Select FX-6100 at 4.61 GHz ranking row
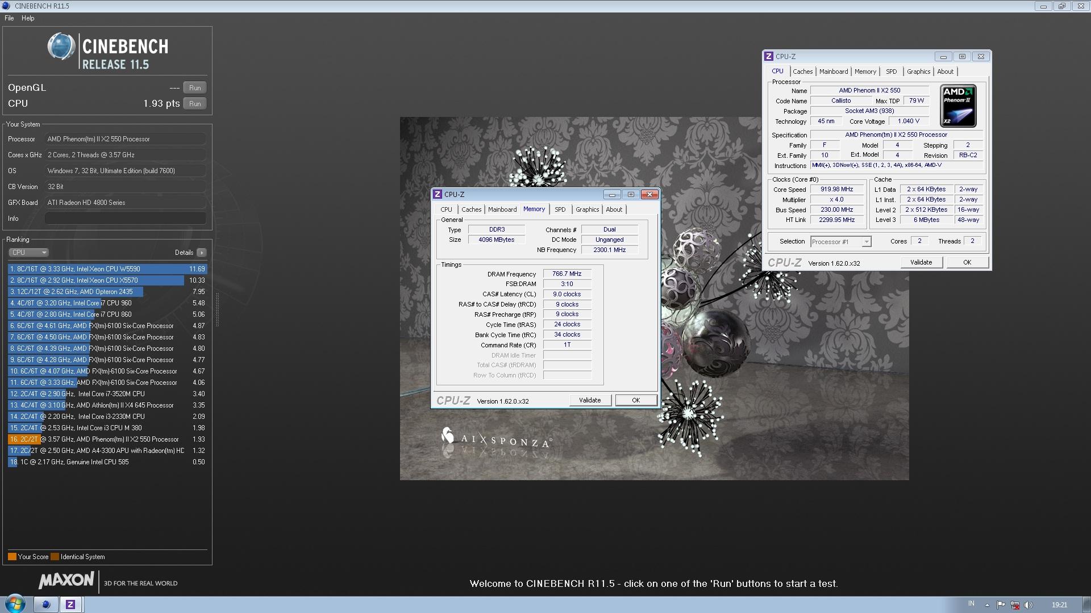Viewport: 1091px width, 613px height. point(107,326)
